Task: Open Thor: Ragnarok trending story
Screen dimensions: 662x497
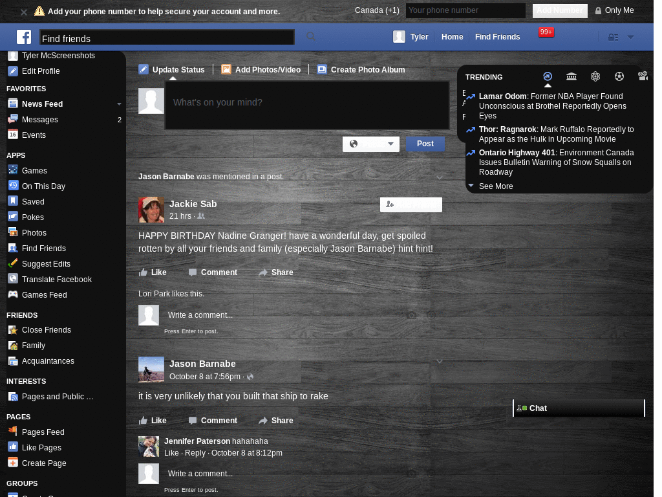Action: point(556,135)
